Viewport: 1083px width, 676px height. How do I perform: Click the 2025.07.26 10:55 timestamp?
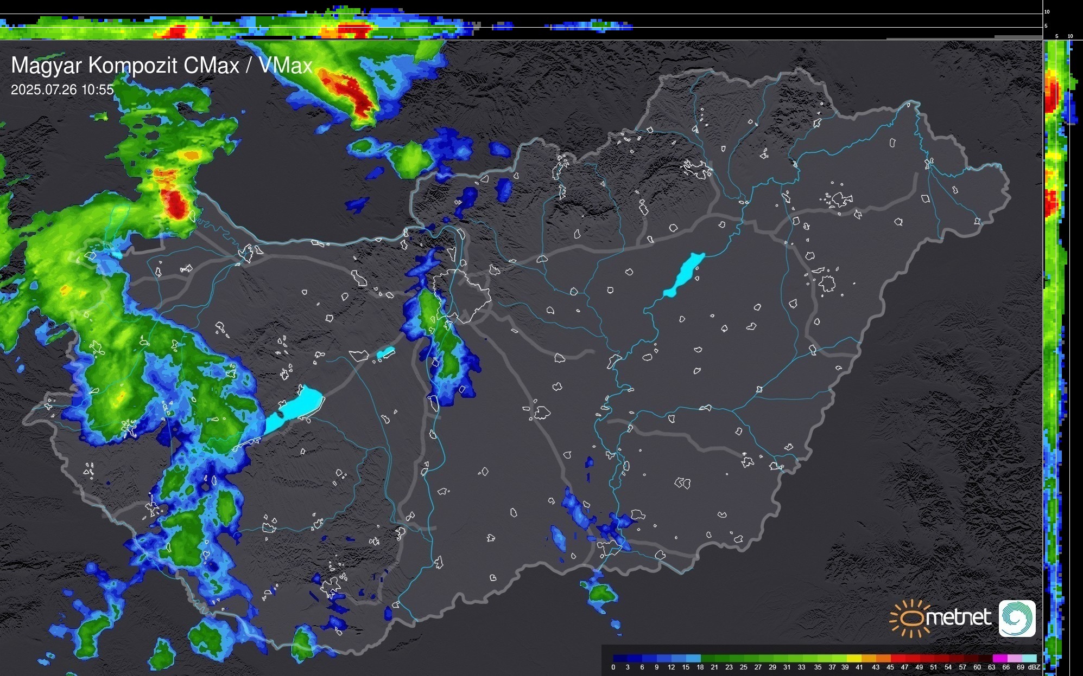(62, 90)
